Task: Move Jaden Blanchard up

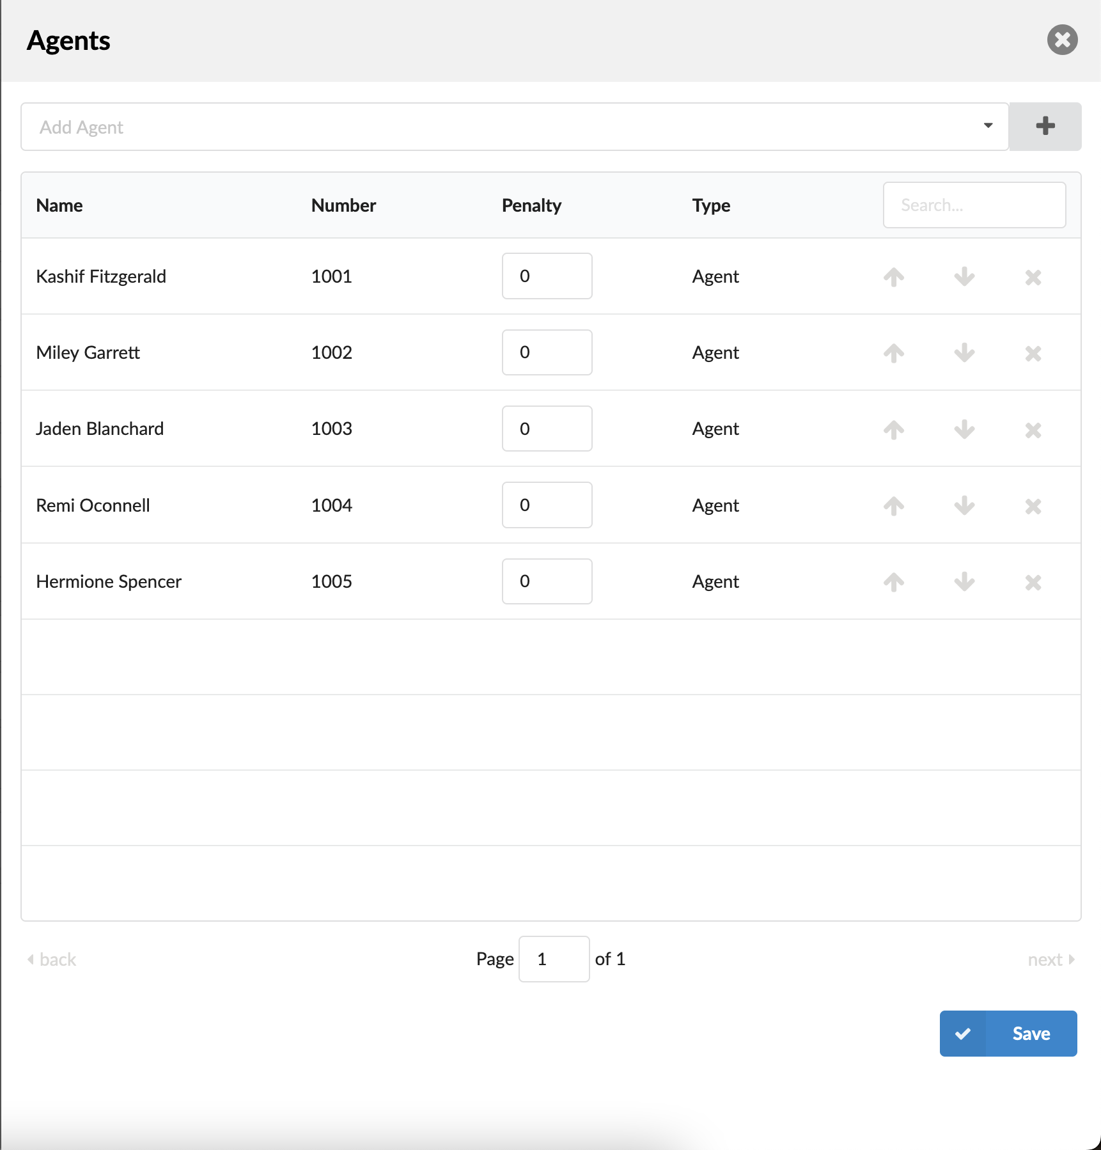Action: tap(894, 430)
